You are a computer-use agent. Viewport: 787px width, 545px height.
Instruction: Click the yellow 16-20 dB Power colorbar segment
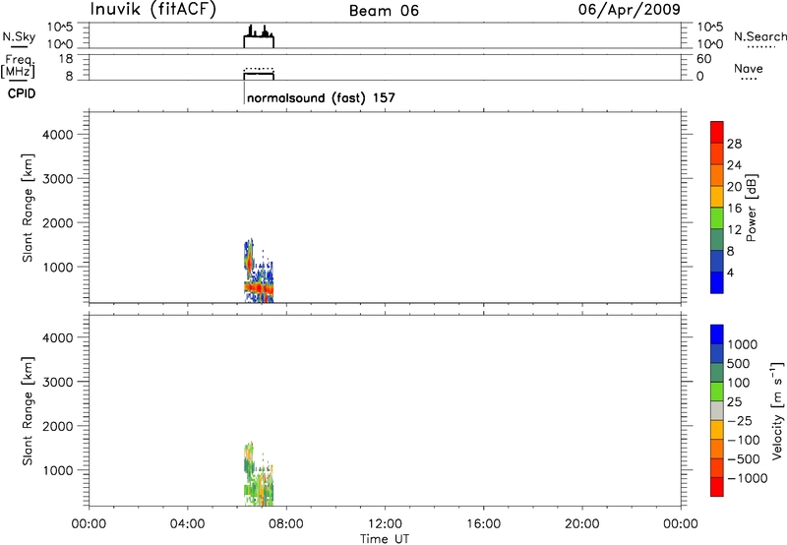pyautogui.click(x=717, y=196)
